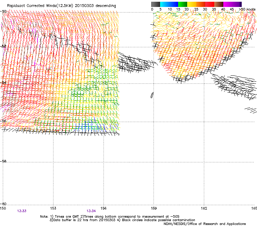
Task: Click latitude label -50
Action: [x=3, y=11]
